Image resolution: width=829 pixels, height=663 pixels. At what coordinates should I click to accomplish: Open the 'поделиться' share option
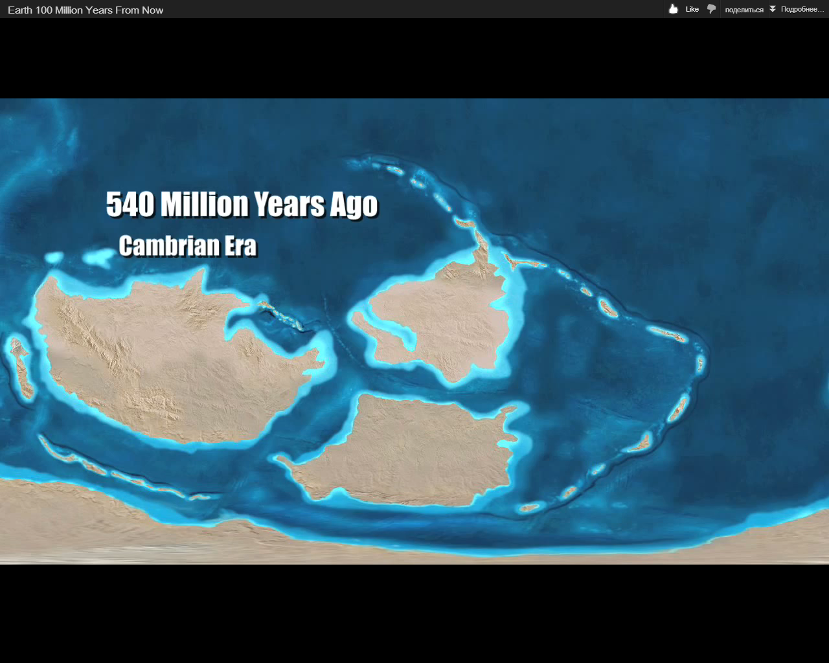pyautogui.click(x=744, y=10)
